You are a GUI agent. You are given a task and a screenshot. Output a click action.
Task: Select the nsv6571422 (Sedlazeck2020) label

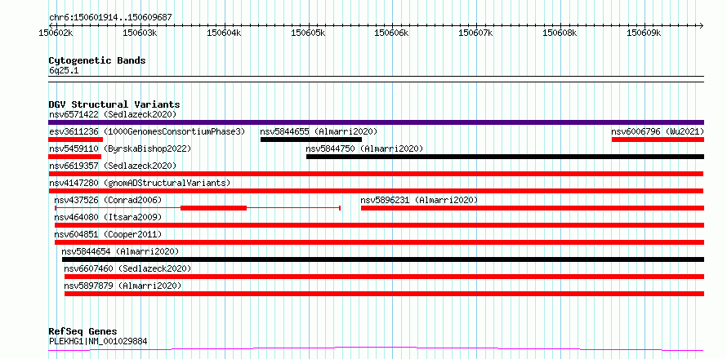113,114
